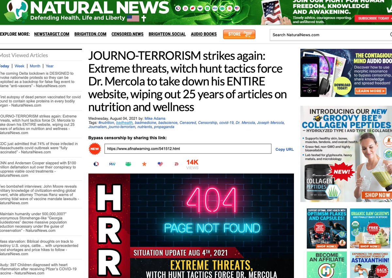392x278 pixels.
Task: Click Copy URL link
Action: click(285, 149)
